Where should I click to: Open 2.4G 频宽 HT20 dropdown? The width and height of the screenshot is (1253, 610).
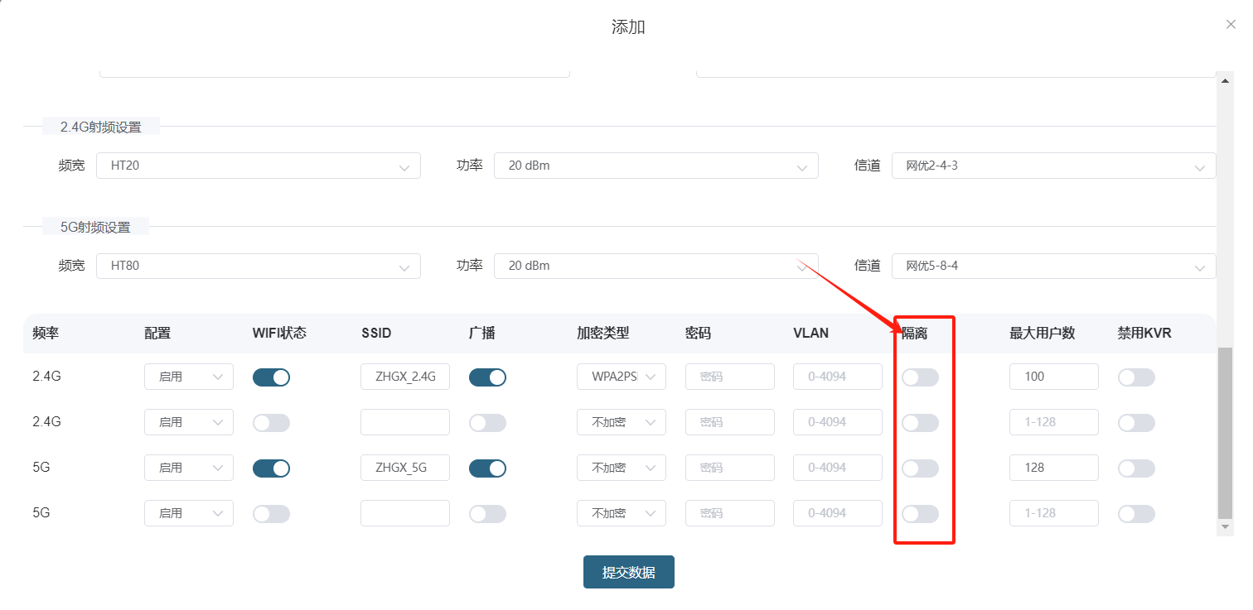[x=258, y=166]
